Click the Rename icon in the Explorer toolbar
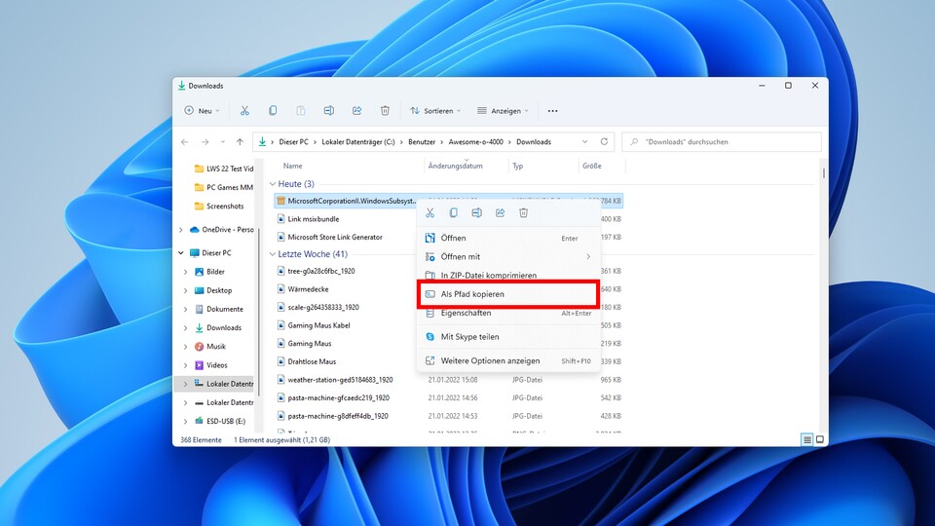This screenshot has height=526, width=935. coord(329,111)
